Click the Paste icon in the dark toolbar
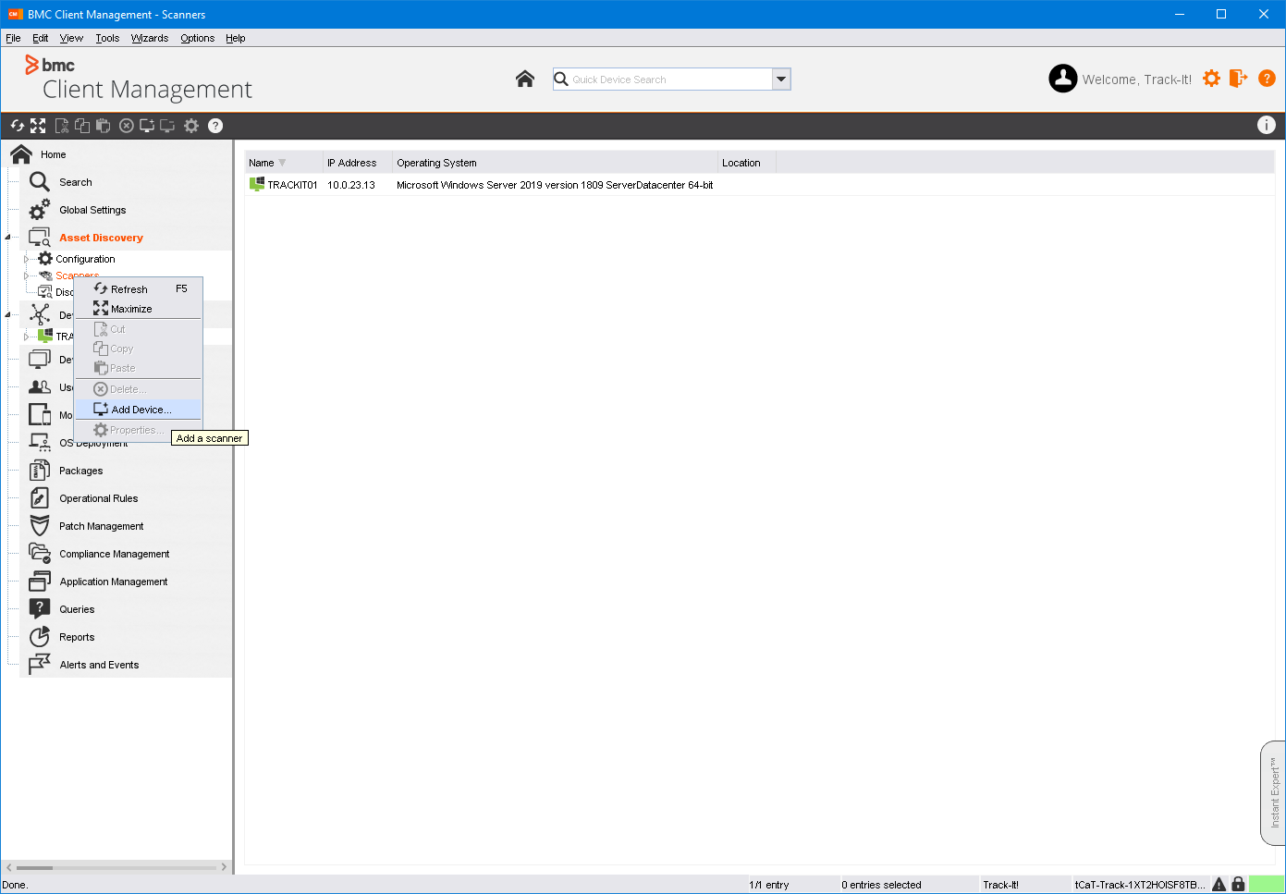The width and height of the screenshot is (1286, 894). (103, 126)
